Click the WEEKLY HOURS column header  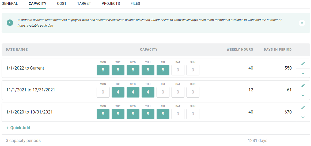[240, 50]
